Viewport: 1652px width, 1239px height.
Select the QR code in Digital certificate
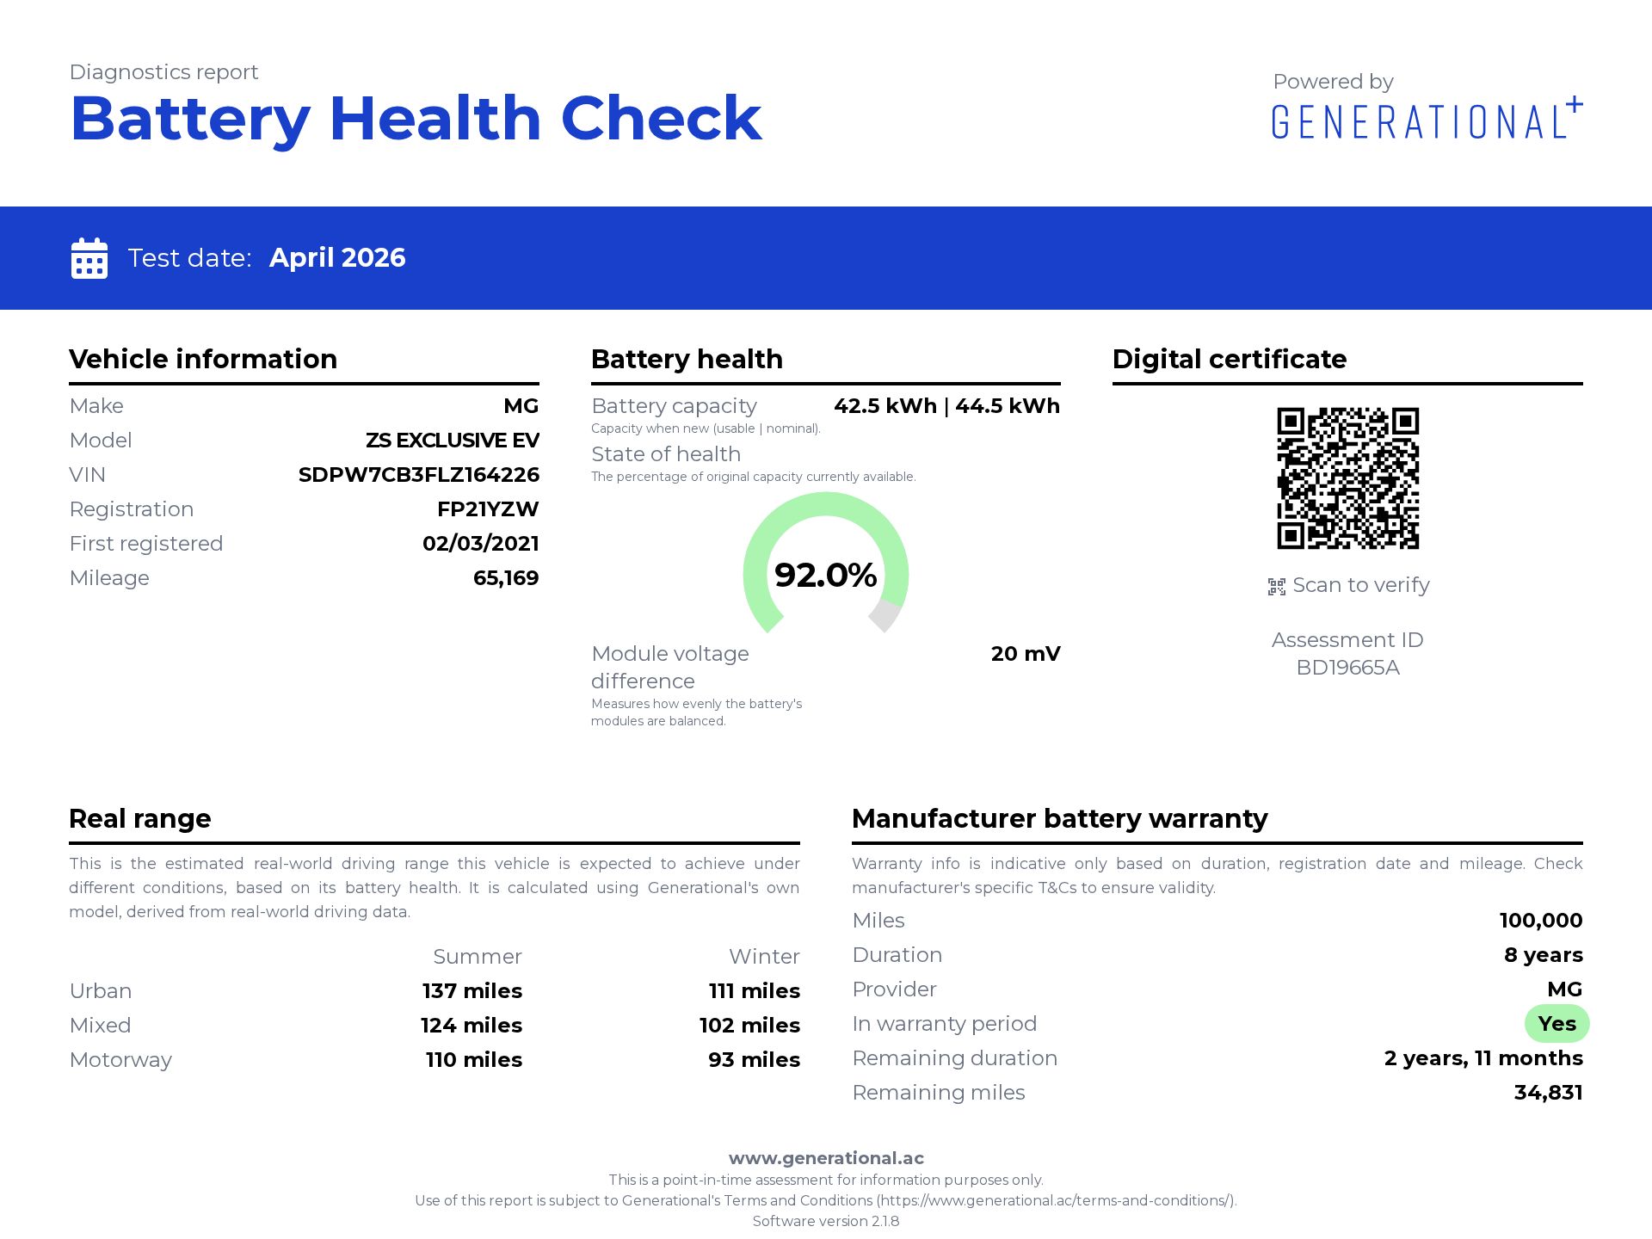(1347, 478)
